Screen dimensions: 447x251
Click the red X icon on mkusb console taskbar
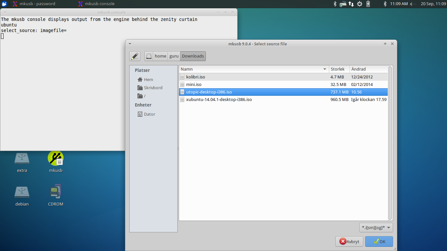pyautogui.click(x=80, y=4)
